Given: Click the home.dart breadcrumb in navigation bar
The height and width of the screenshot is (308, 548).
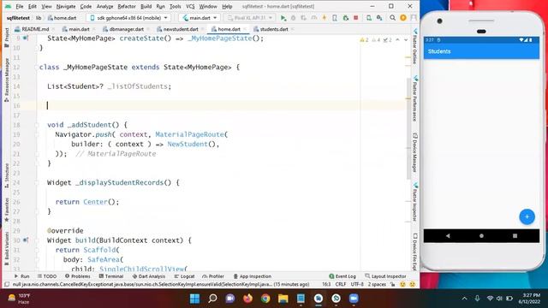Looking at the screenshot, I should coord(62,18).
